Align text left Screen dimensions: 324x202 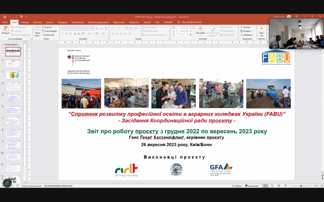click(112, 34)
